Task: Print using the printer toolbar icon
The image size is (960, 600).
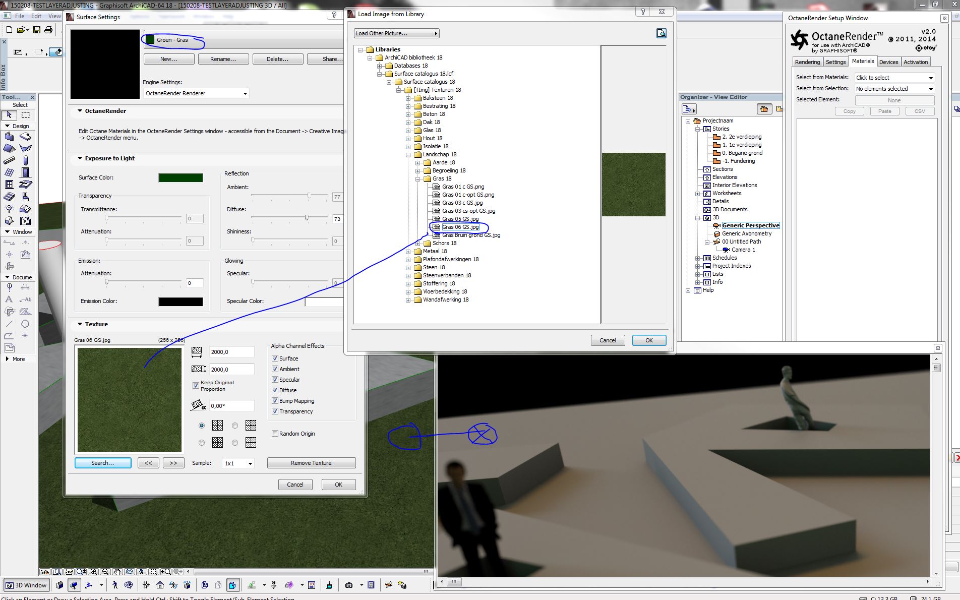Action: click(x=48, y=30)
